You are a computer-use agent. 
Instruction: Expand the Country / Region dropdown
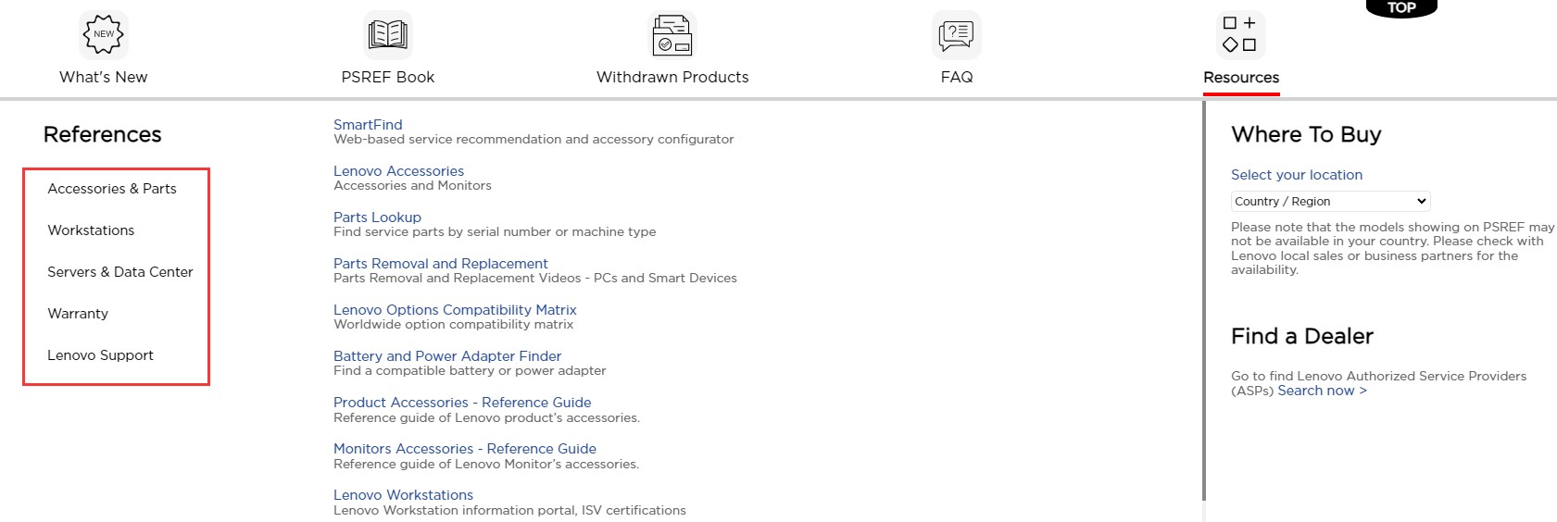[x=1330, y=201]
